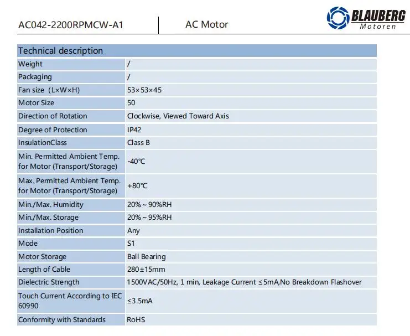Viewport: 410px width, 336px height.
Task: Select the 'RoHS' value
Action: point(136,320)
